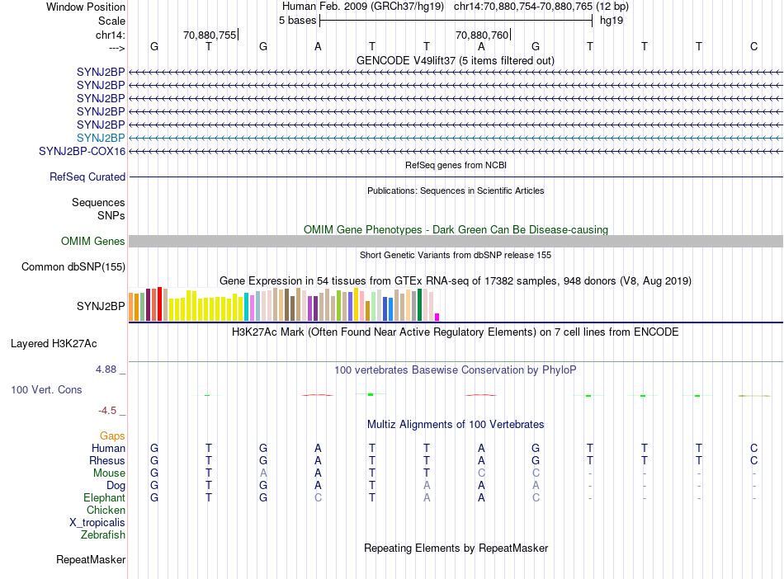
Task: Click the X_tropicalis species label
Action: point(97,523)
